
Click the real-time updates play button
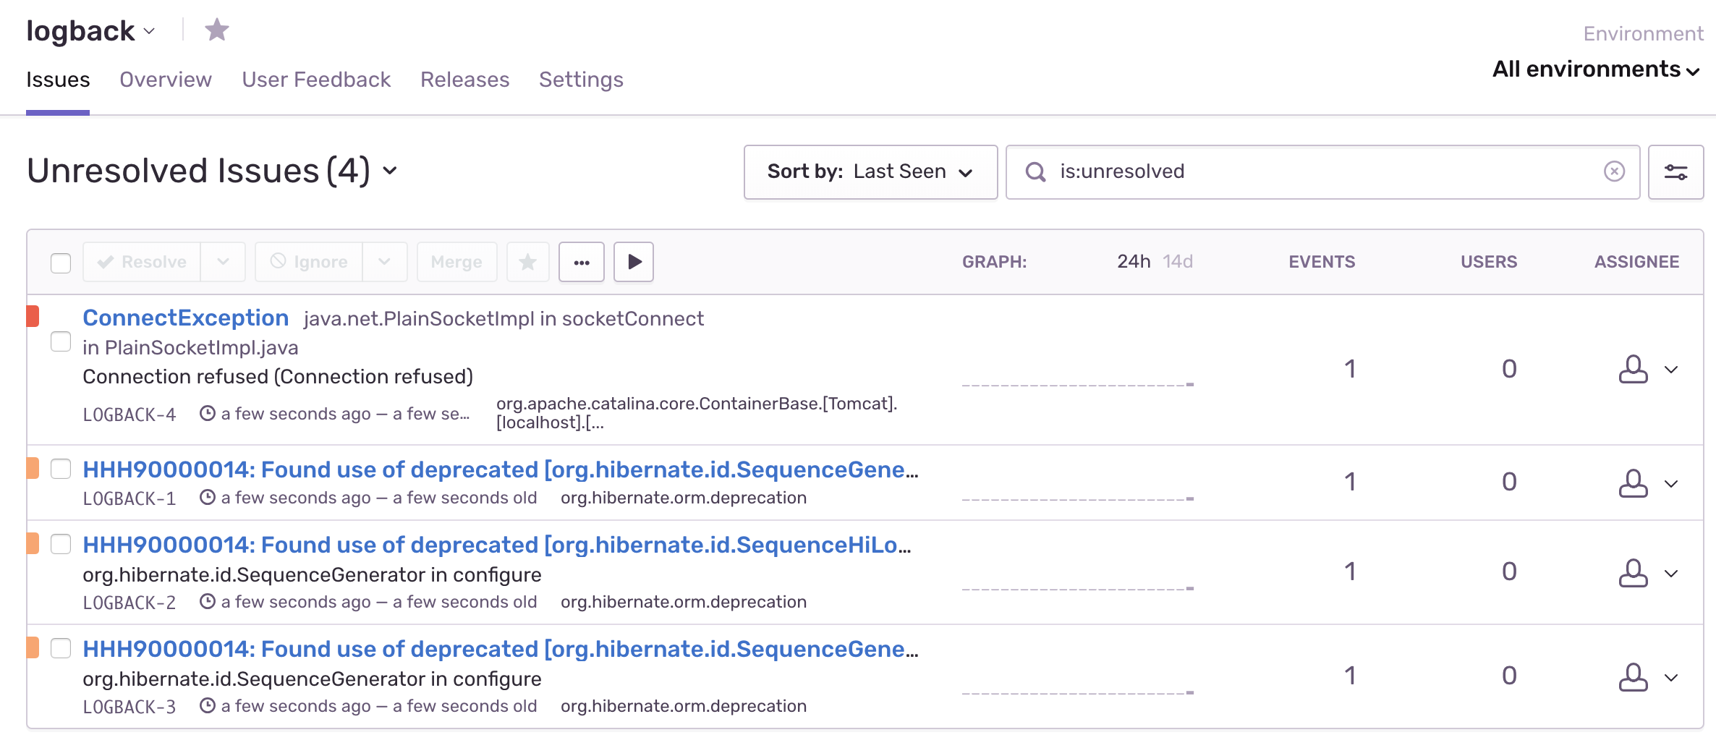634,262
